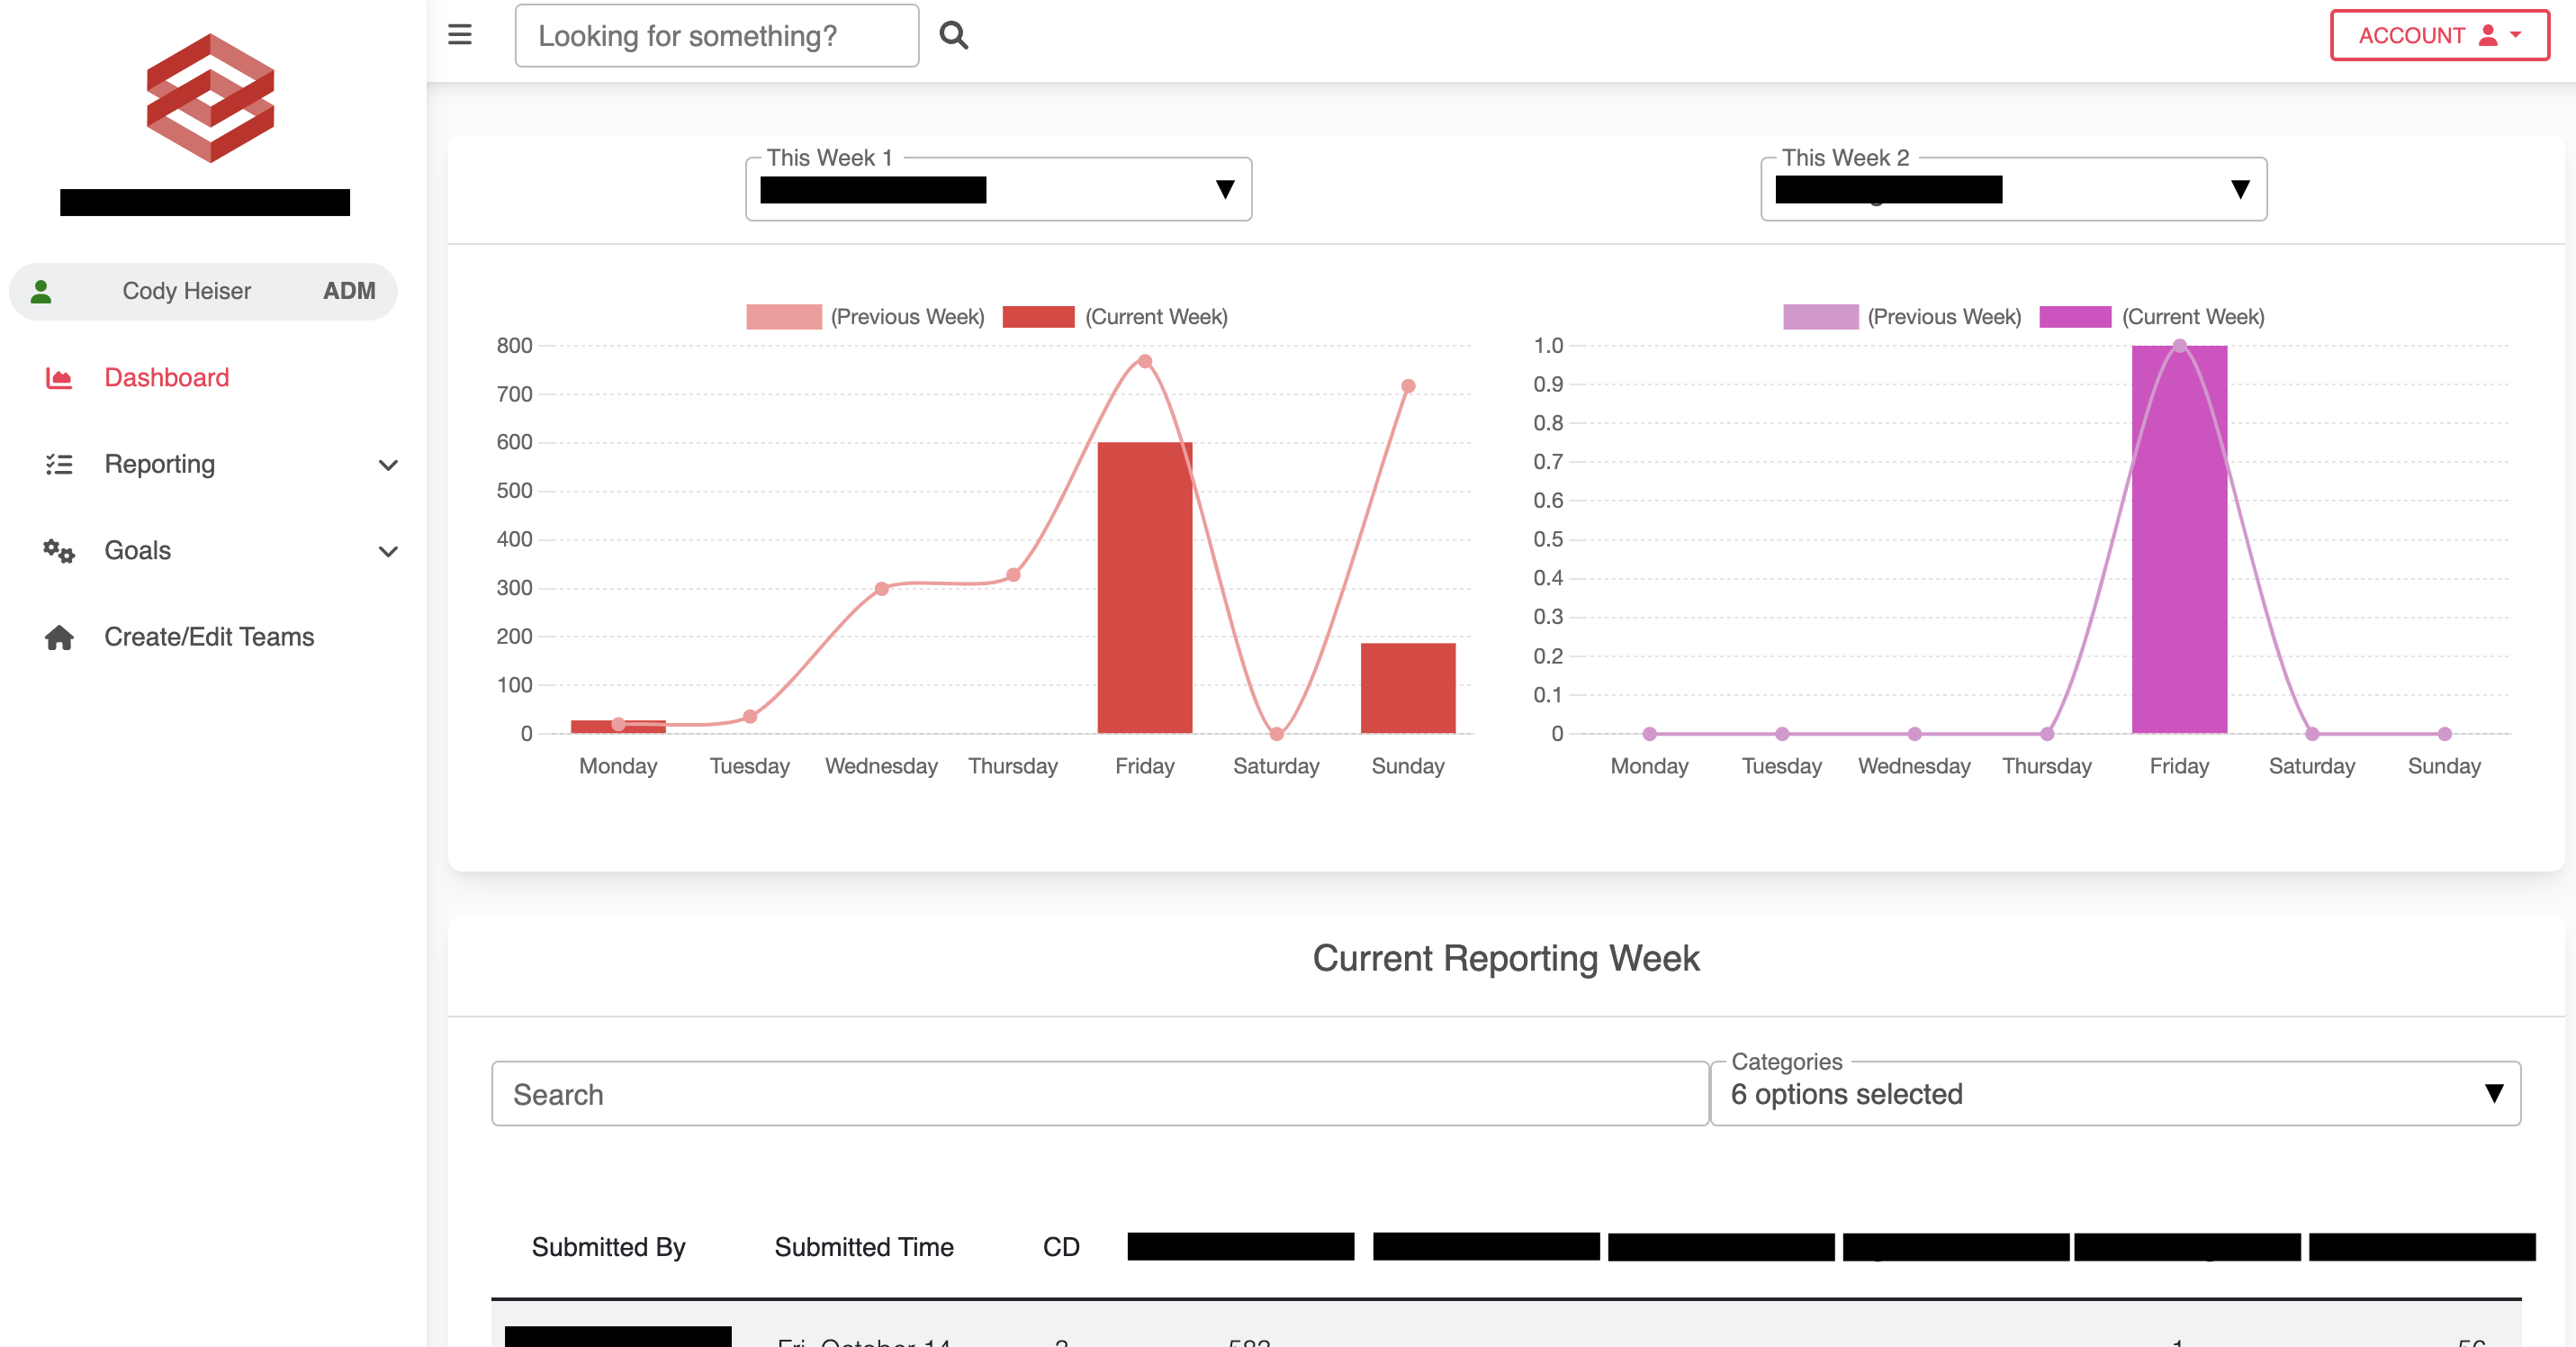
Task: Toggle purple Previous Week legend swatch
Action: tap(1820, 317)
